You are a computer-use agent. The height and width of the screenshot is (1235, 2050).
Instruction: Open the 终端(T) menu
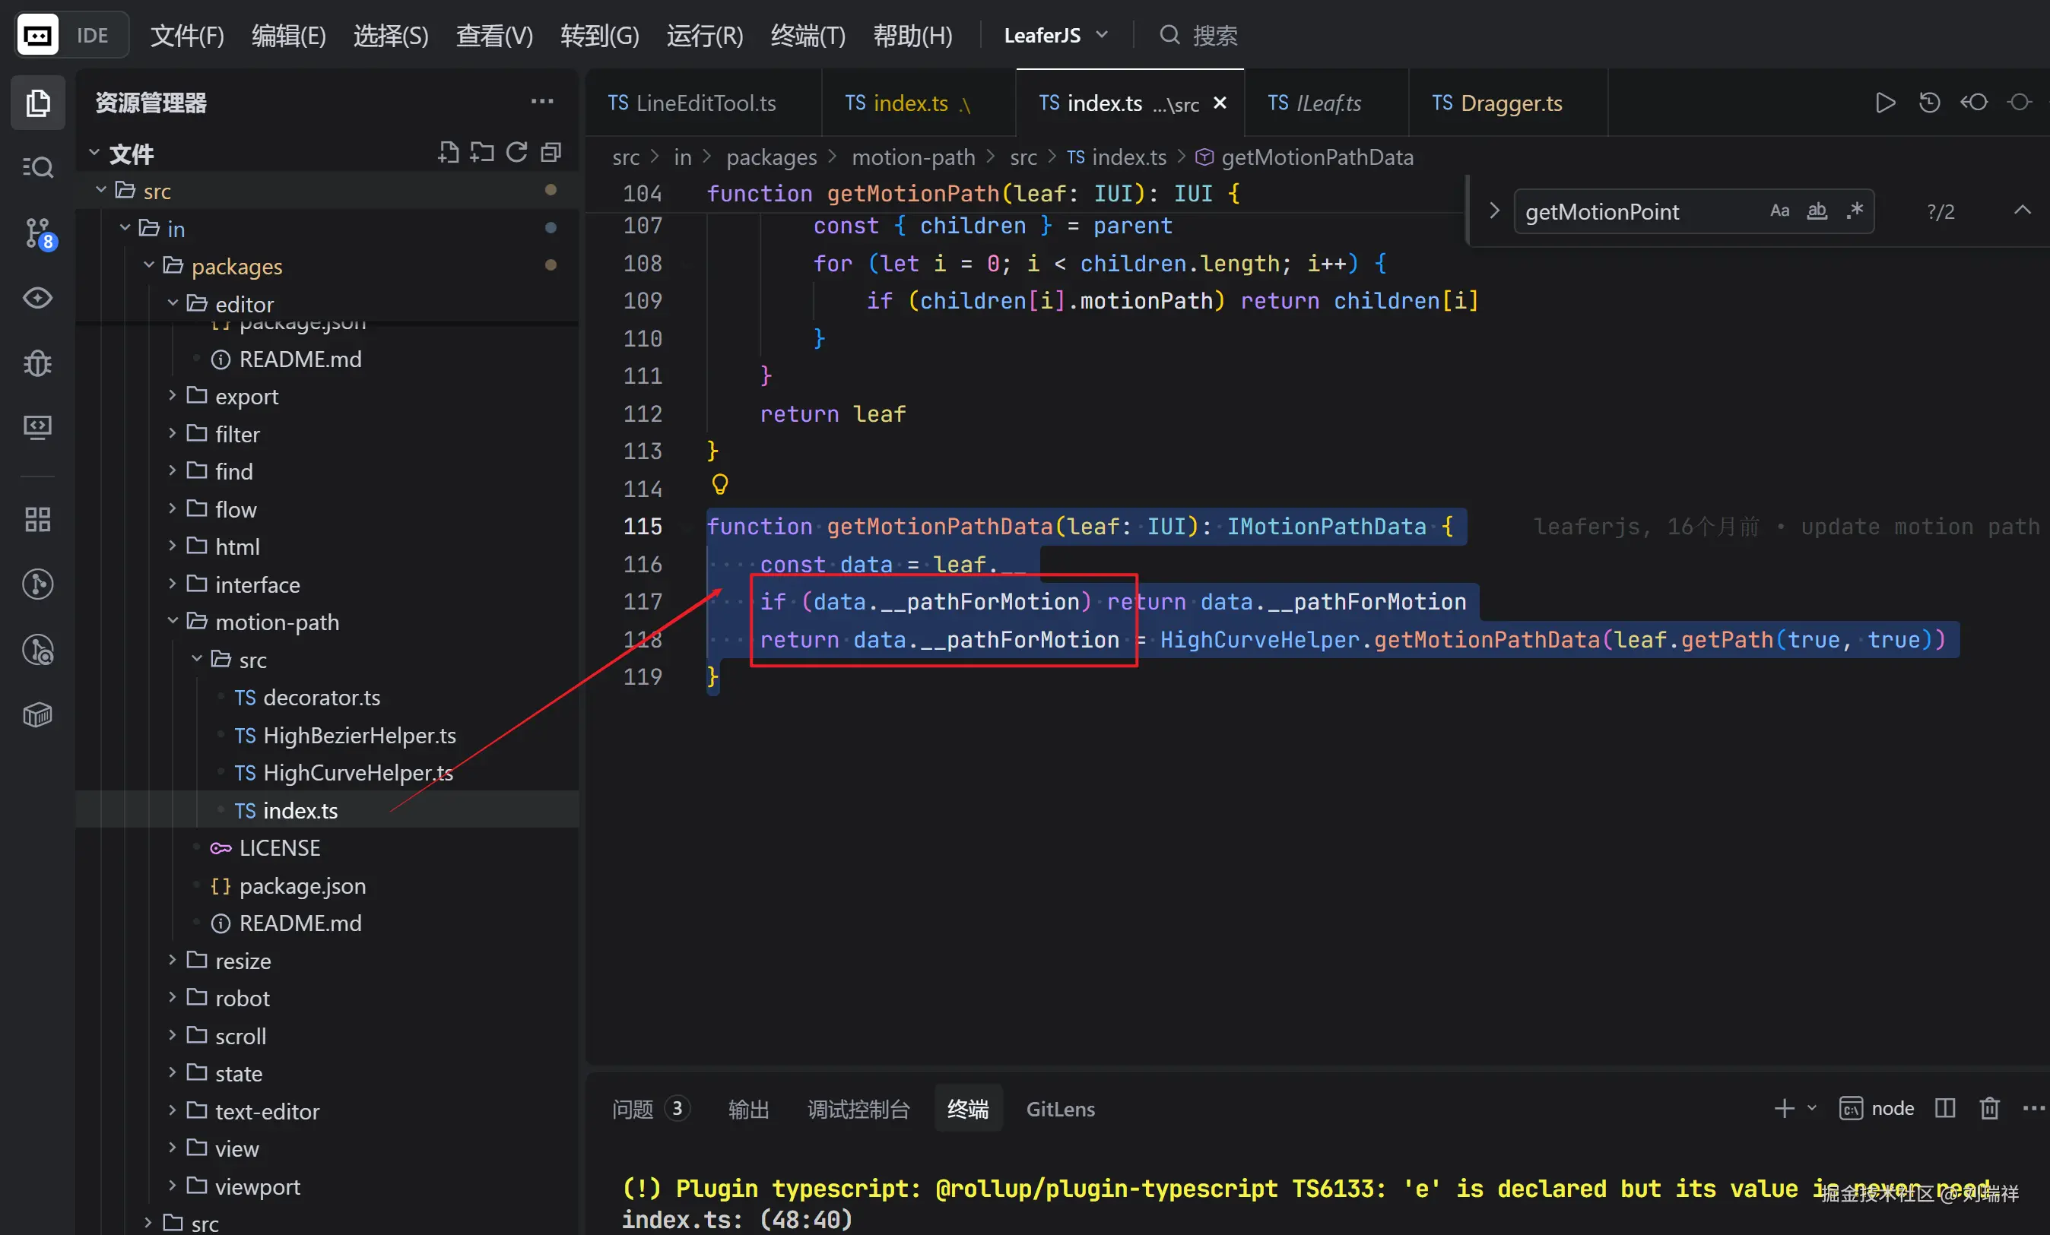point(807,35)
